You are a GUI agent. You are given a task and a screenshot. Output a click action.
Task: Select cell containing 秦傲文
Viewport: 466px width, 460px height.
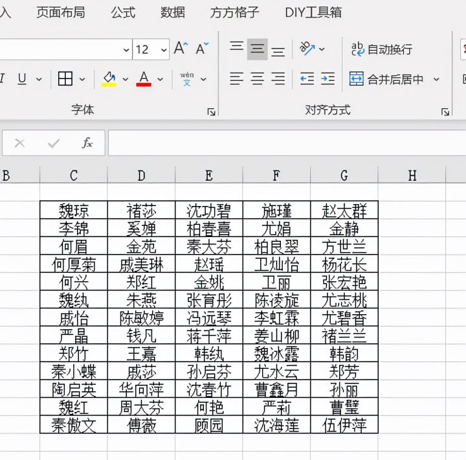point(74,424)
